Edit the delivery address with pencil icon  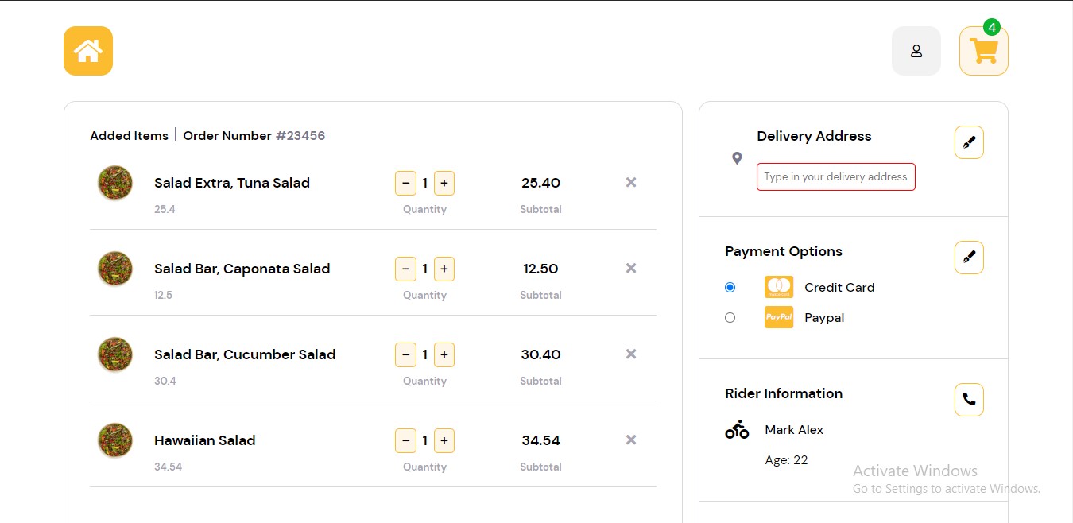click(969, 143)
